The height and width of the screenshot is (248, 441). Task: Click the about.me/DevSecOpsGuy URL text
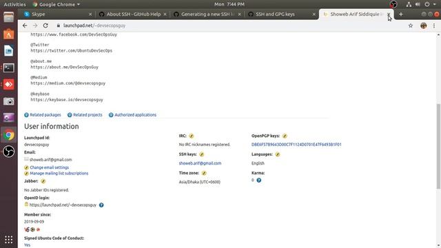point(64,68)
